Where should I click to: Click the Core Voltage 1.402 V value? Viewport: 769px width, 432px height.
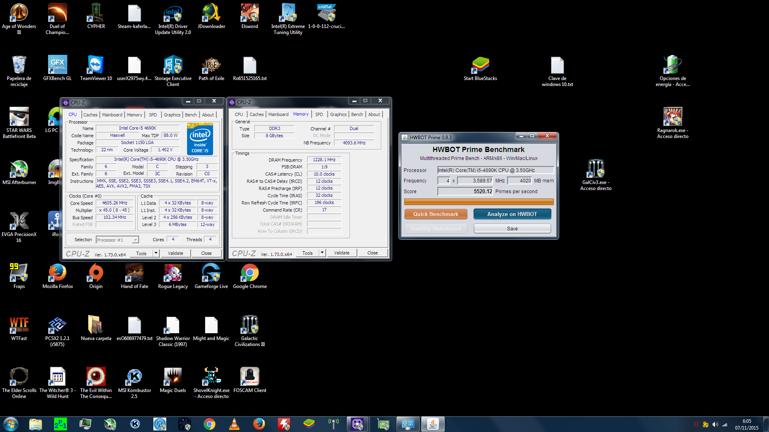[165, 150]
